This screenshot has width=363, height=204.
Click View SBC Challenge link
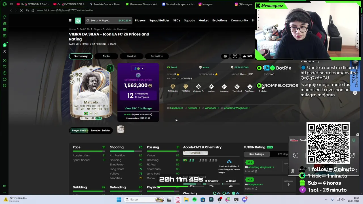click(x=138, y=108)
